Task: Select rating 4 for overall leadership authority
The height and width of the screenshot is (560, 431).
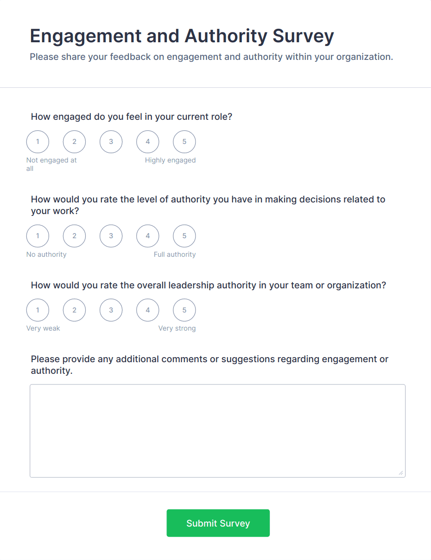Action: pos(147,310)
